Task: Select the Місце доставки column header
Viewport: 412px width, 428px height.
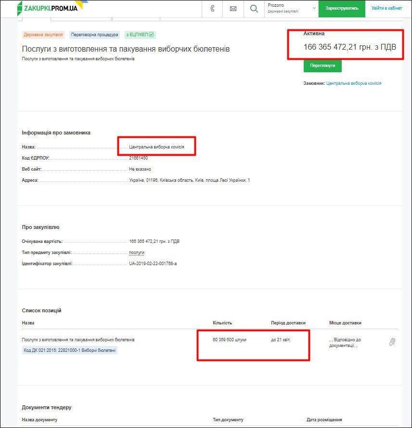Action: pyautogui.click(x=345, y=322)
